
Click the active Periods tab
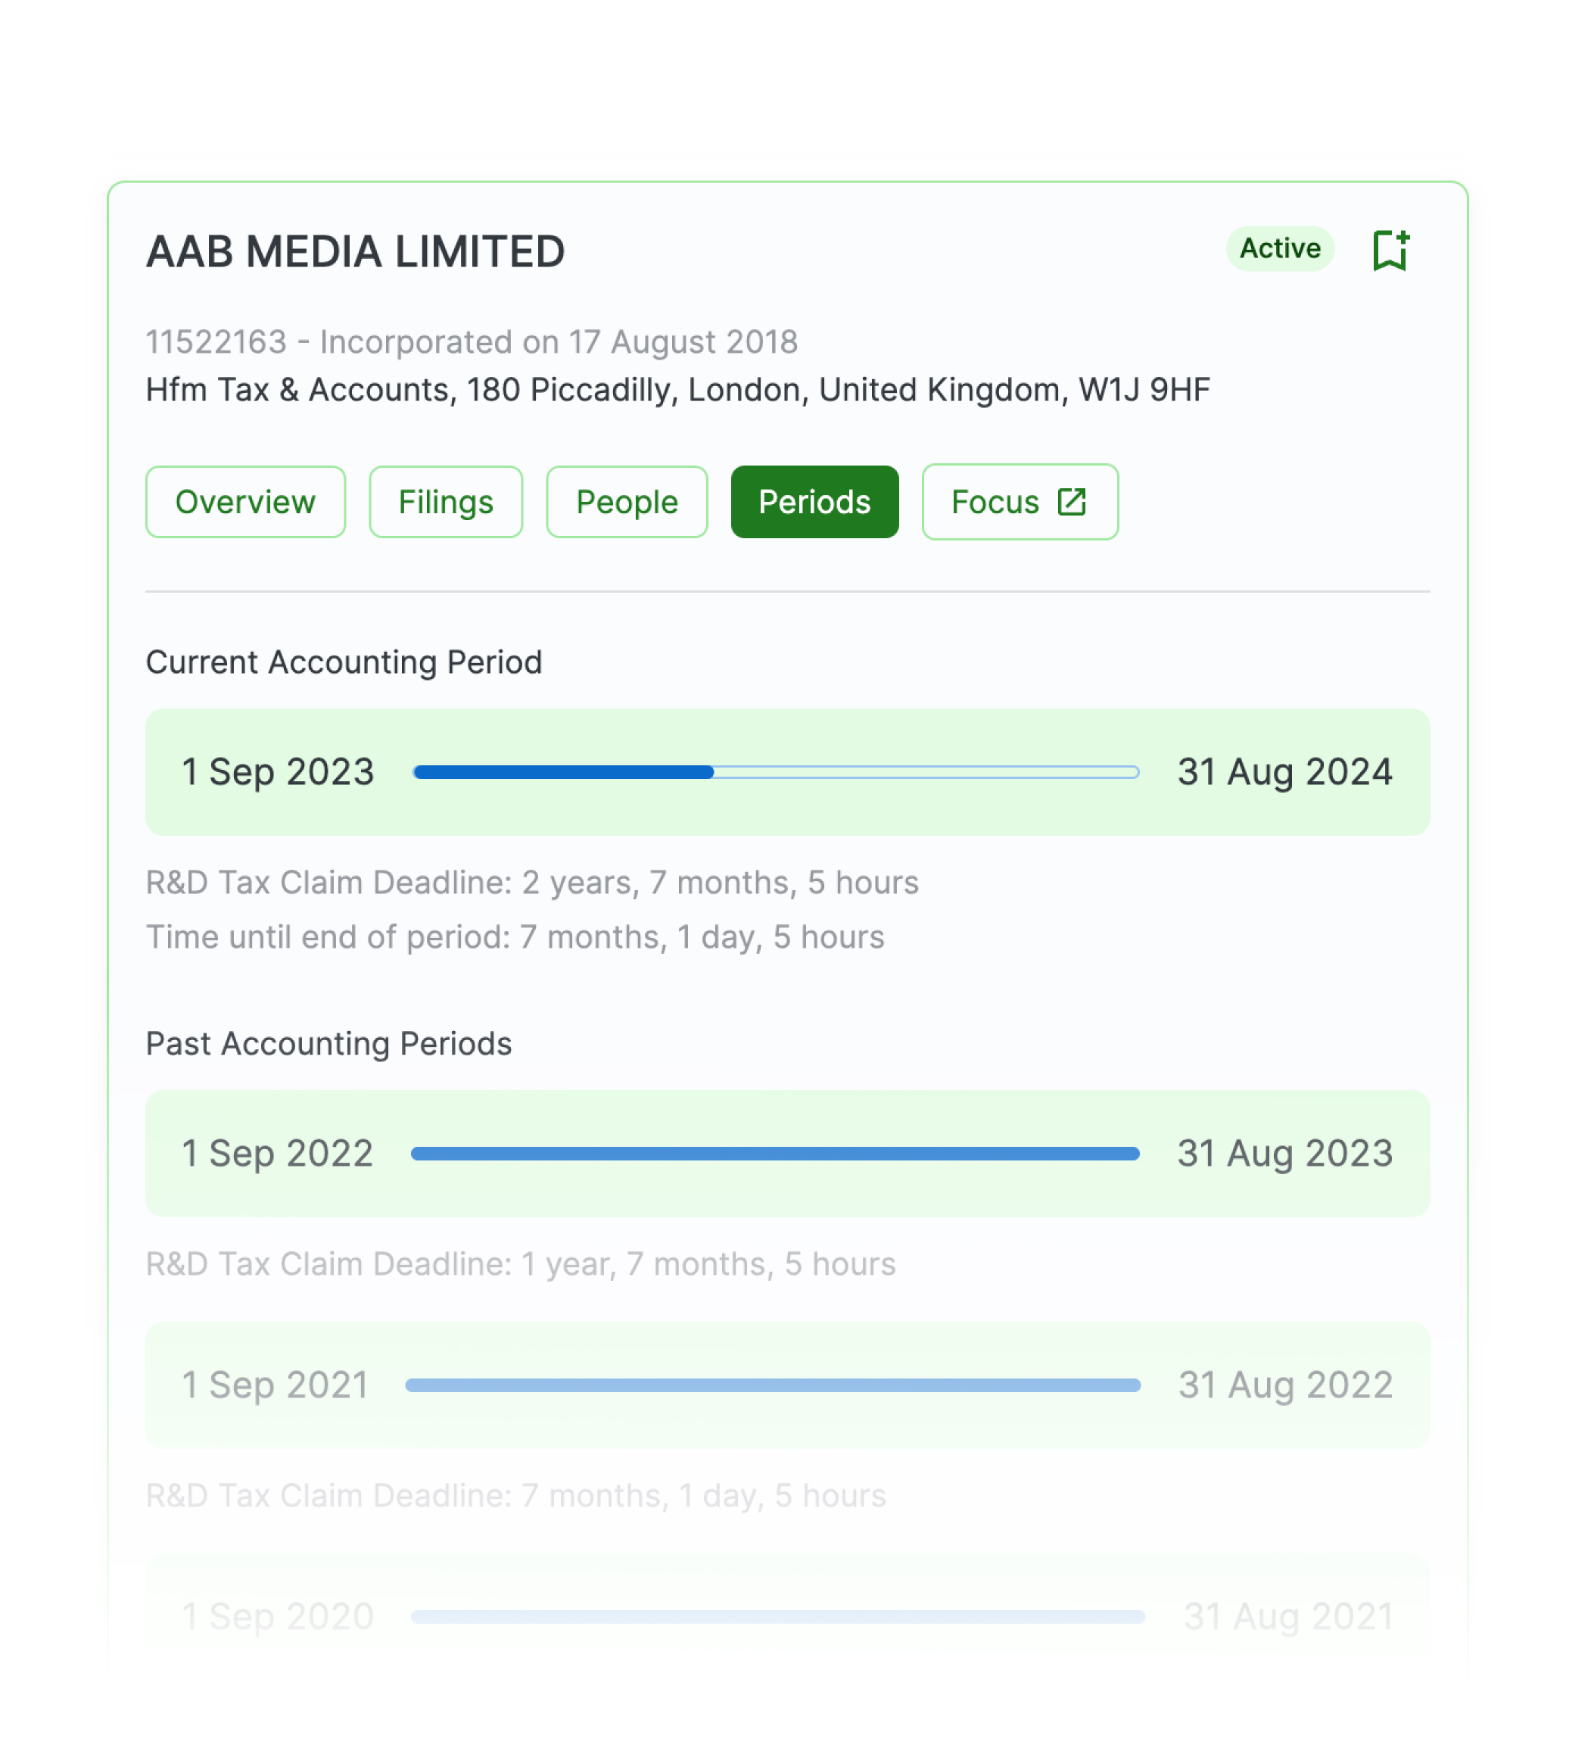pos(814,502)
